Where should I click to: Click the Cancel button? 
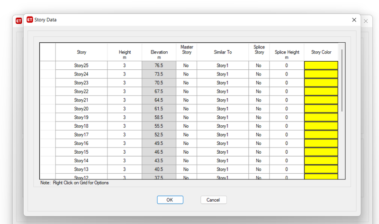point(214,200)
